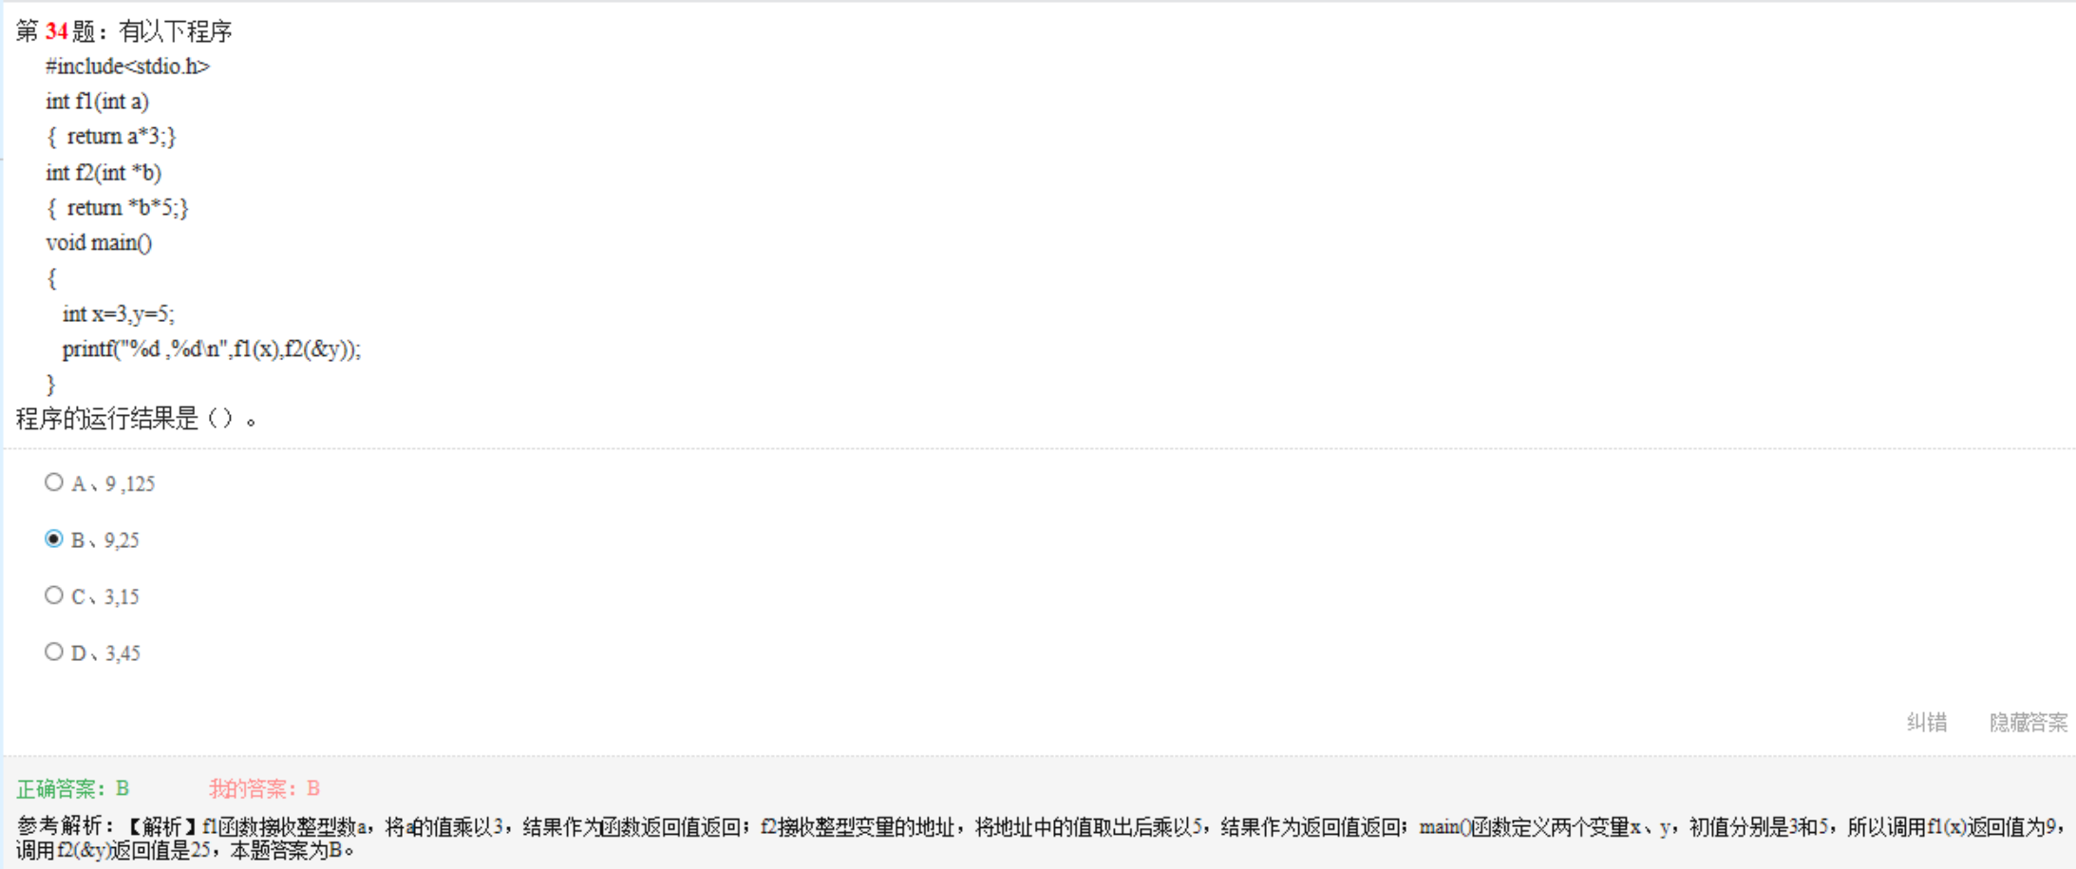Select the radio button for option A

tap(54, 482)
